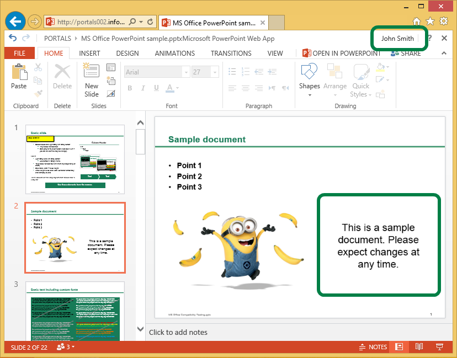
Task: Increase the paragraph indent level
Action: click(272, 72)
